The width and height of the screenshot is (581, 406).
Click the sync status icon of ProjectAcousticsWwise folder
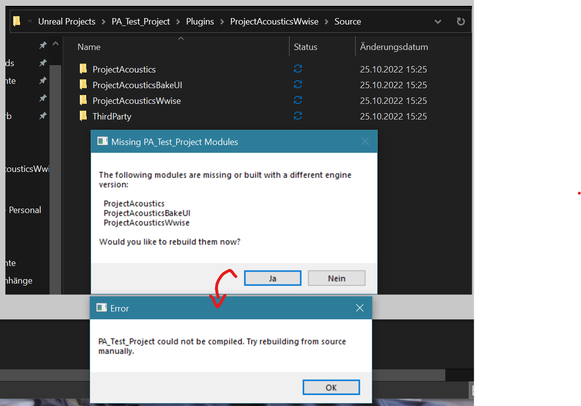(x=297, y=100)
